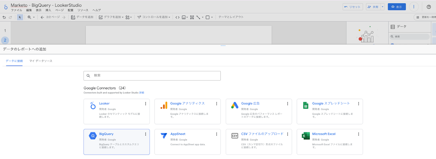Open the ファイル menu
Screen dimensions: 436x159
pyautogui.click(x=17, y=10)
